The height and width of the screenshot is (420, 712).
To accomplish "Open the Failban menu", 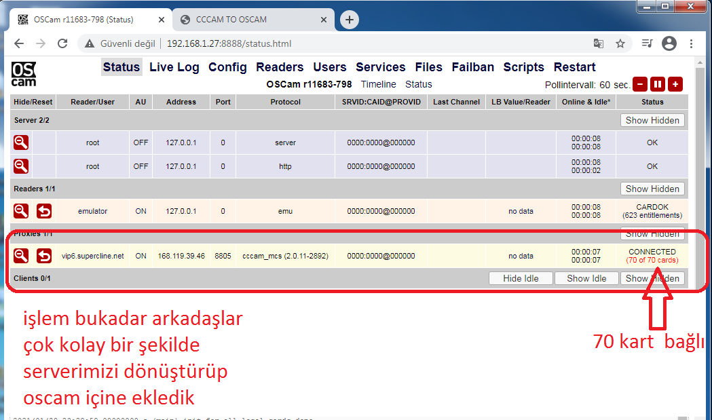I will point(472,67).
